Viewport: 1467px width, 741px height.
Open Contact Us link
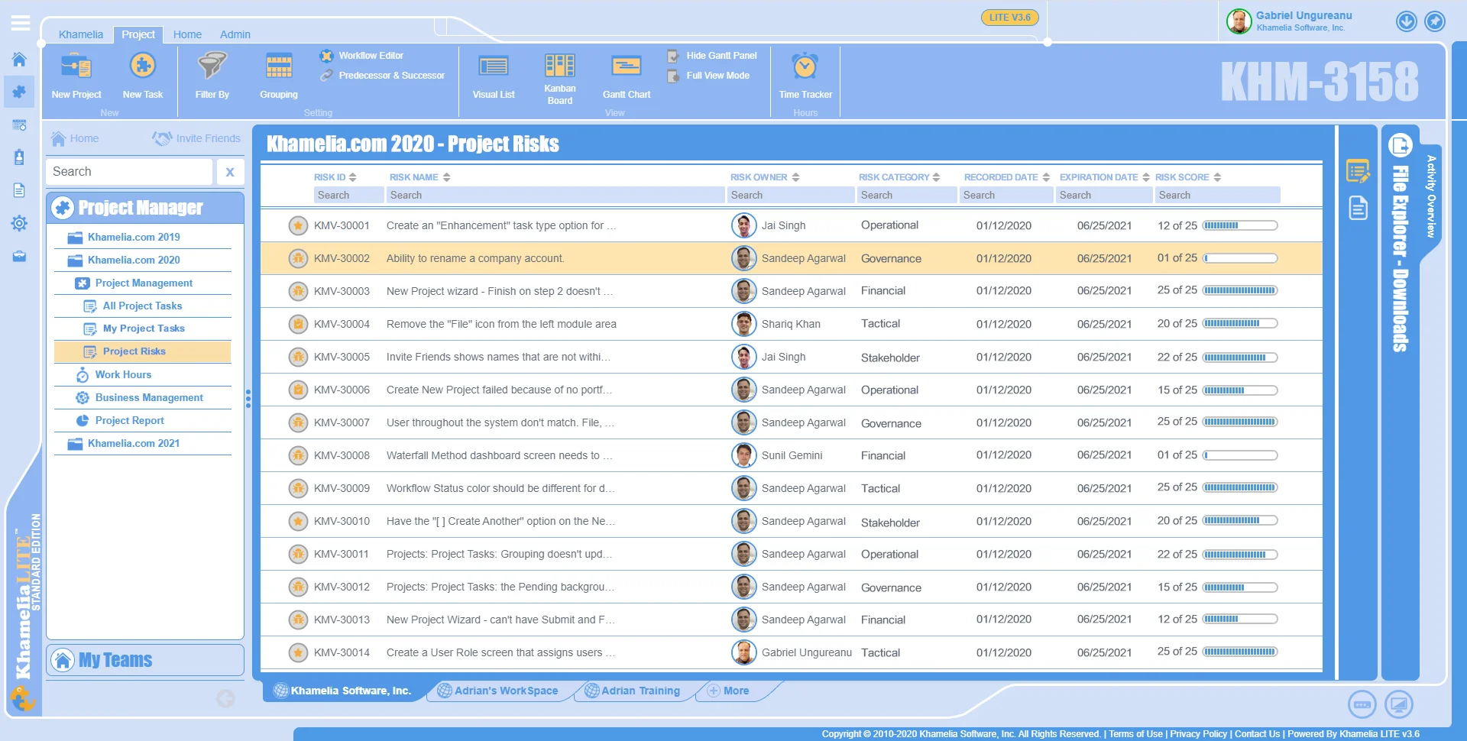[1257, 734]
